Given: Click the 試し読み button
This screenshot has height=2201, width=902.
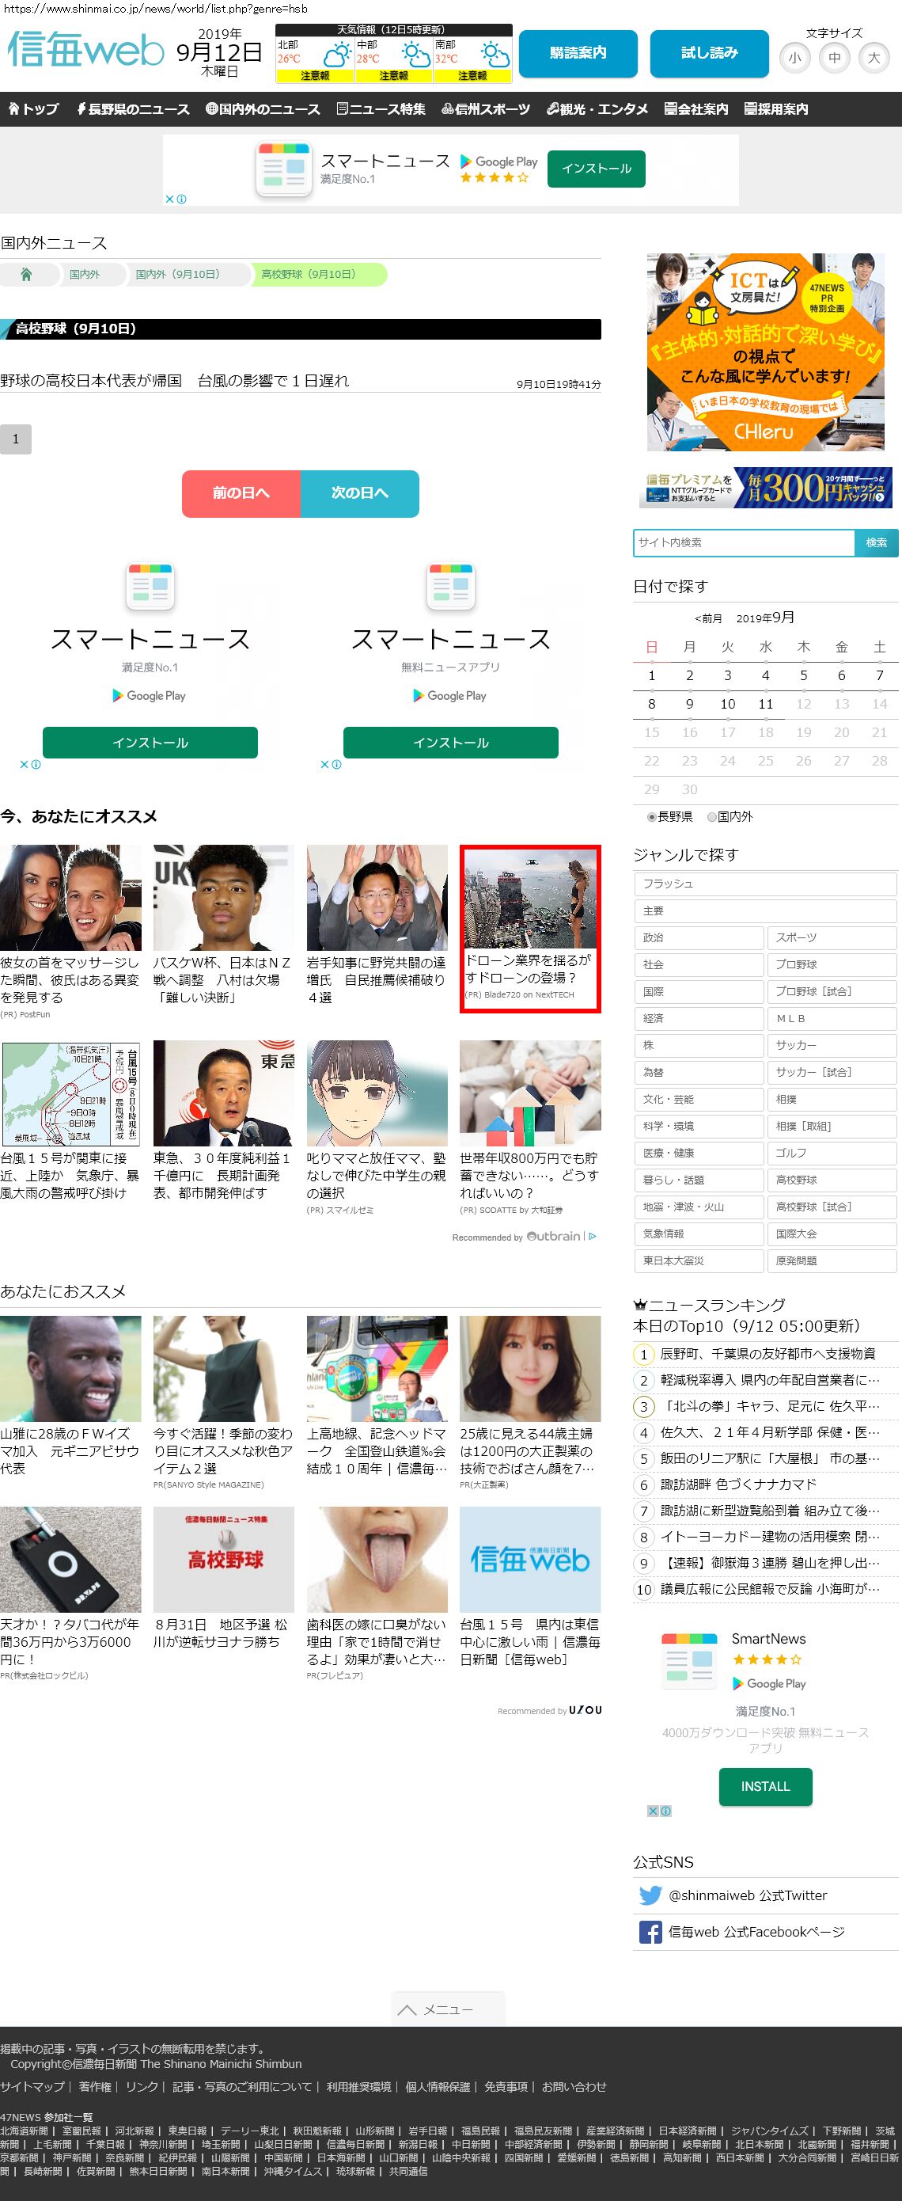Looking at the screenshot, I should point(709,53).
